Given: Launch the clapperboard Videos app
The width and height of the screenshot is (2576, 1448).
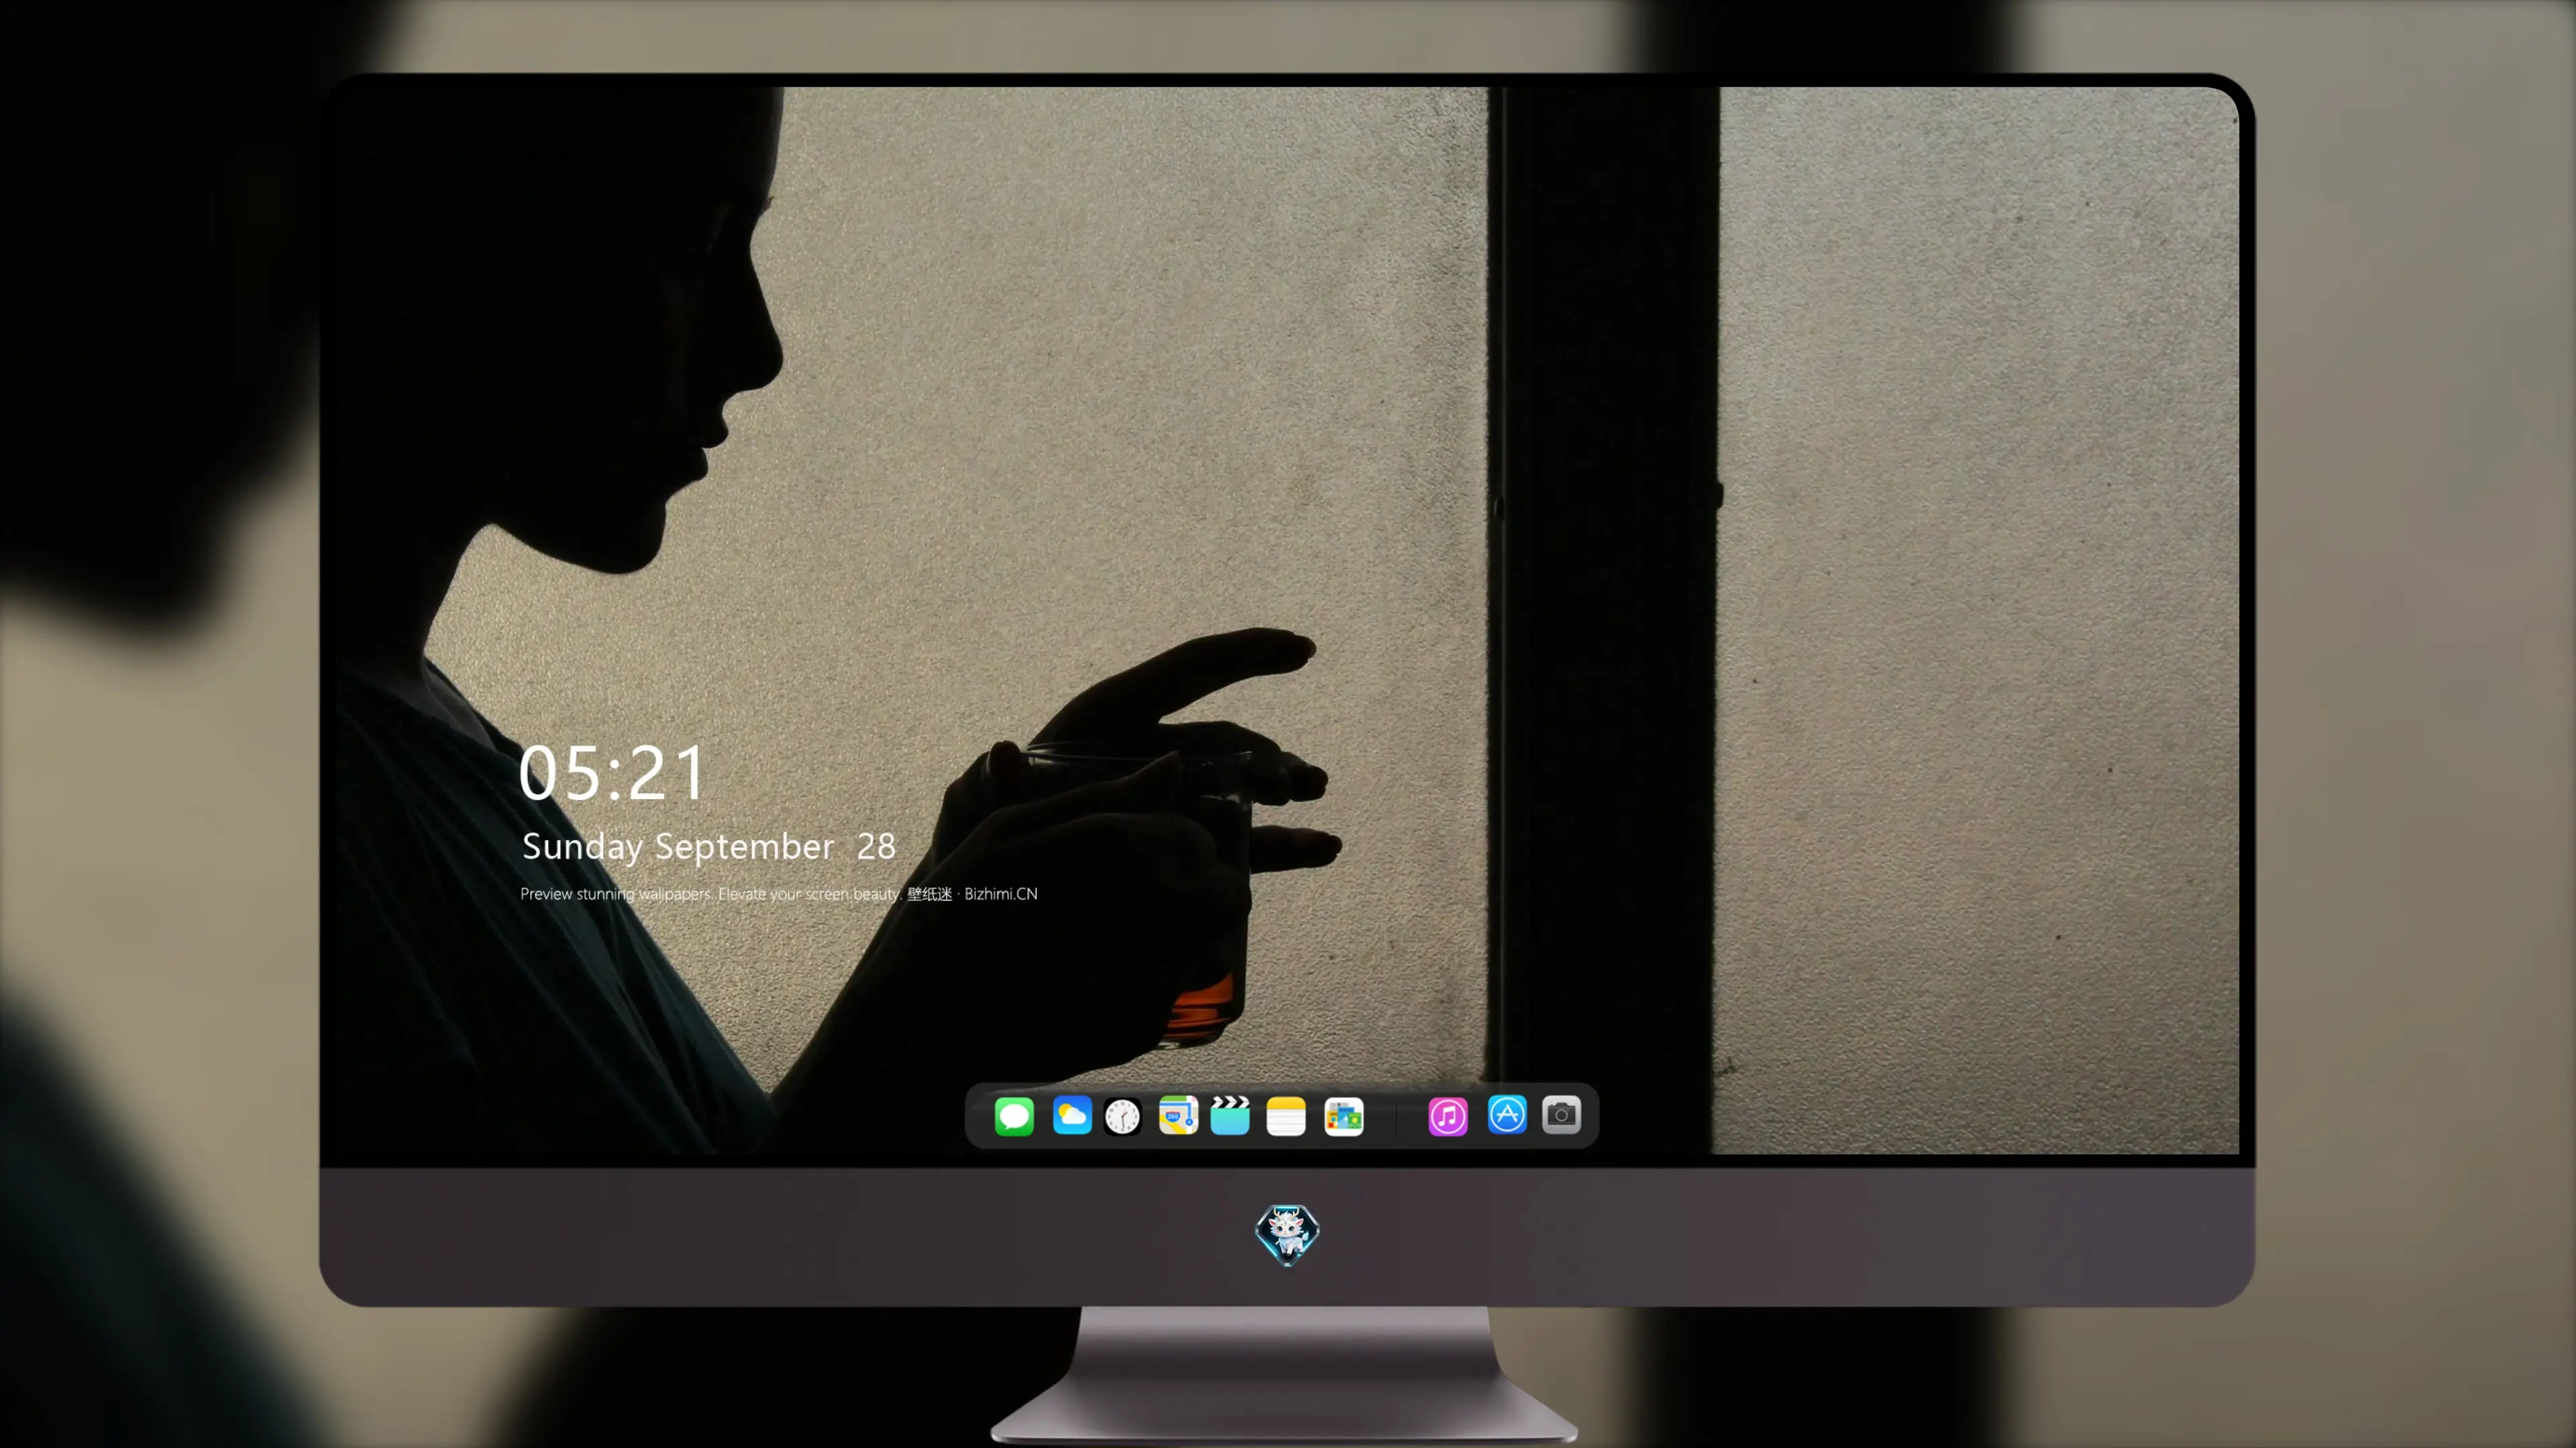Looking at the screenshot, I should pos(1230,1115).
